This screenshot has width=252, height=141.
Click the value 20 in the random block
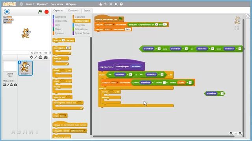click(x=165, y=24)
